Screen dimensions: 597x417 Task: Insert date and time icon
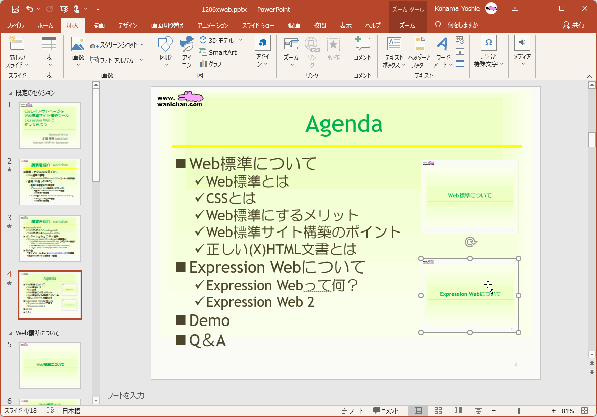coord(460,40)
